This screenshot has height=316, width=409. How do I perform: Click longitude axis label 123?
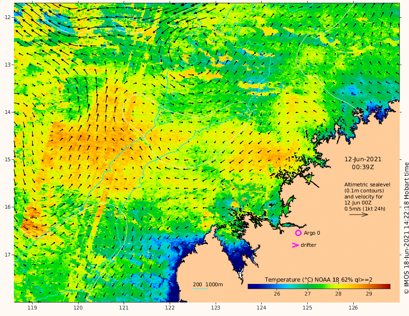point(216,308)
